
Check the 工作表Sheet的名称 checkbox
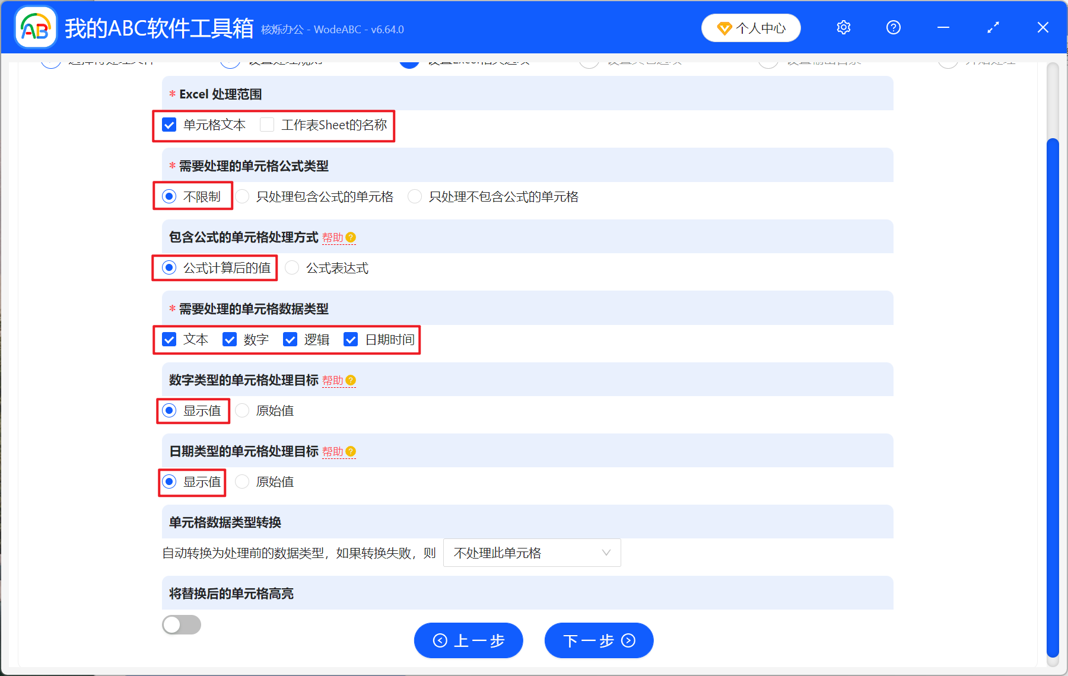tap(267, 125)
